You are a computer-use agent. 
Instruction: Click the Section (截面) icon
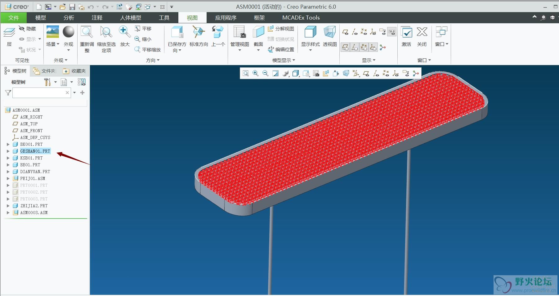[x=258, y=32]
